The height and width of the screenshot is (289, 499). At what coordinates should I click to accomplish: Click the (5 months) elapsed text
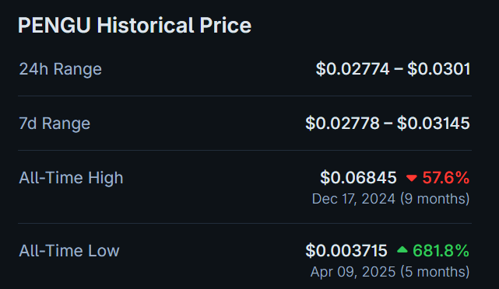click(434, 272)
